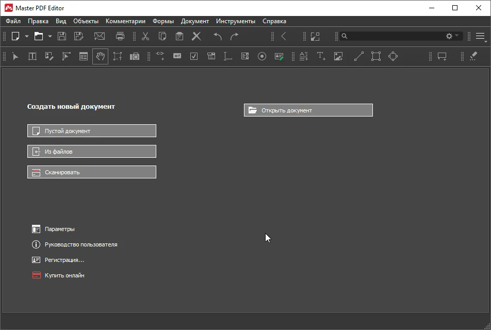Select the Select text region tool

118,57
